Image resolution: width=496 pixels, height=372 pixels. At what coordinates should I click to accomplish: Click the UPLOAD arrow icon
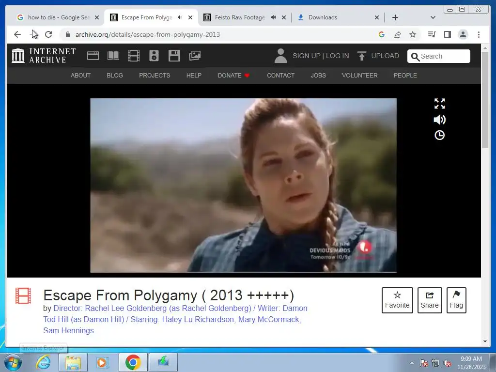point(361,56)
